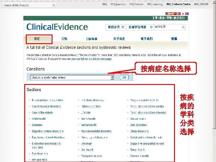Select the Thai flag language icon
The image size is (216, 162).
(187, 13)
